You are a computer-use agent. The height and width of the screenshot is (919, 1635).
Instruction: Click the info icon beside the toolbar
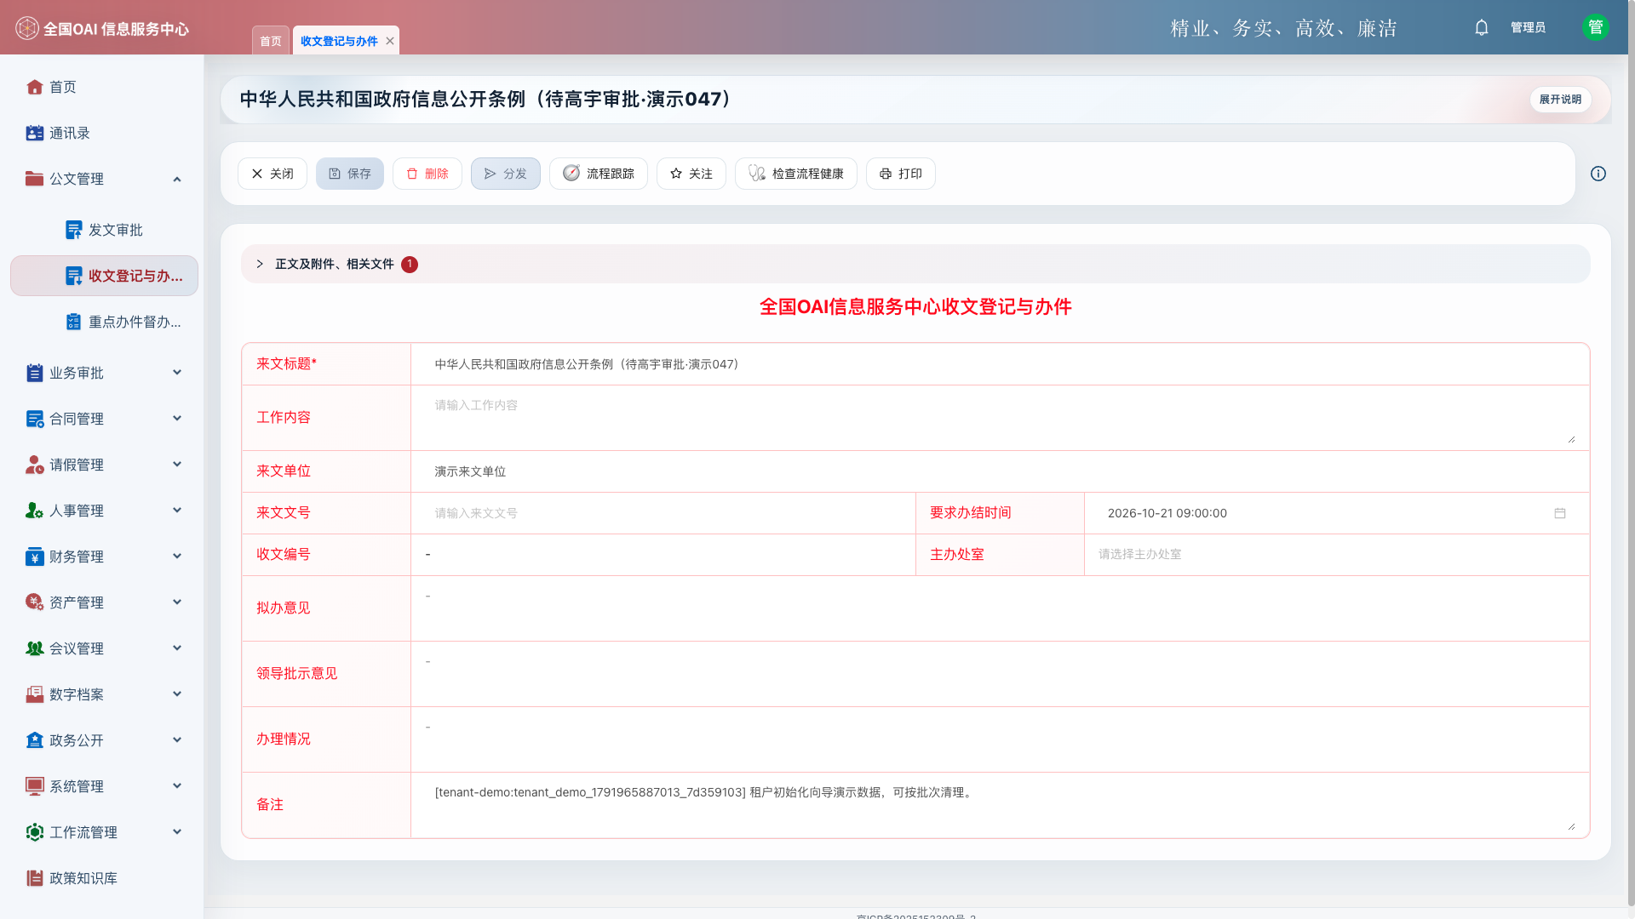[x=1598, y=174]
